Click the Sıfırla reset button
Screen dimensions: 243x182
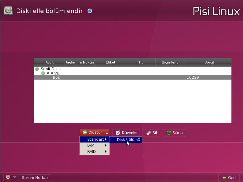tap(175, 133)
